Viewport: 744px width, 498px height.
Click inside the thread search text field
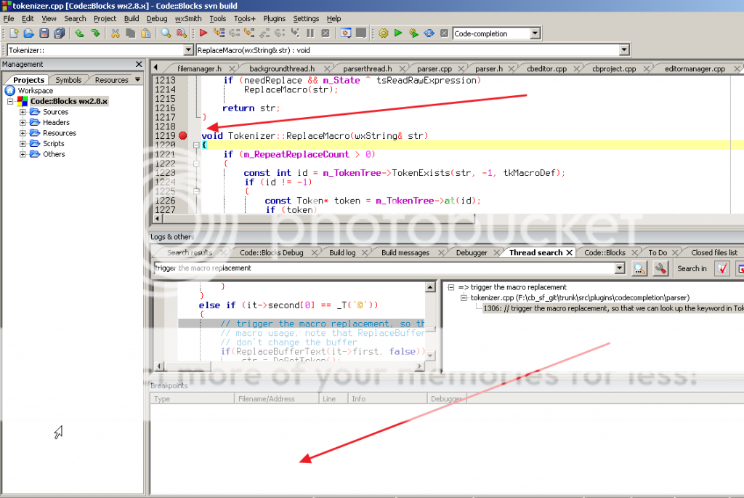coord(384,268)
